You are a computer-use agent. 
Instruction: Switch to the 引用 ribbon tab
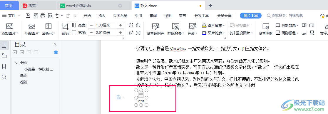click(138, 16)
